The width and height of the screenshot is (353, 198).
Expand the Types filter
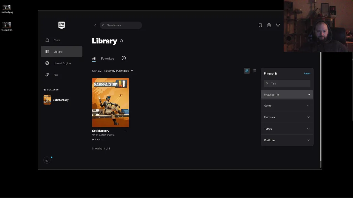coord(287,129)
